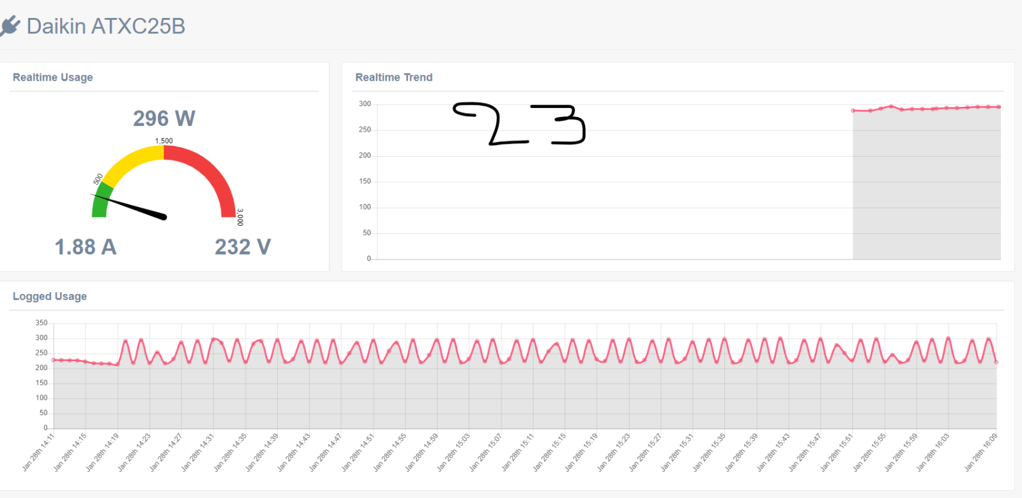Viewport: 1022px width, 498px height.
Task: Click the Jan 28th 15:47 axis label
Action: 805,452
